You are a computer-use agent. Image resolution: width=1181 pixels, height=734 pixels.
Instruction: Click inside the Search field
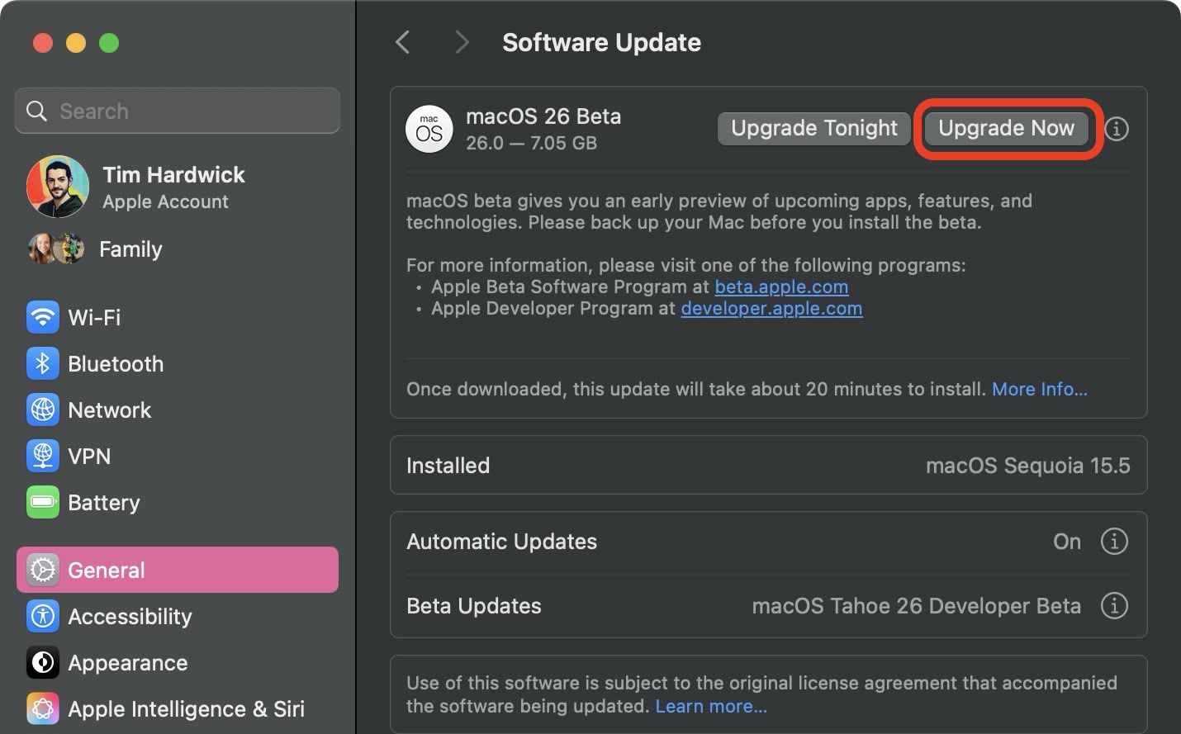(177, 111)
